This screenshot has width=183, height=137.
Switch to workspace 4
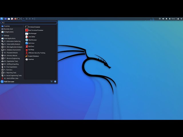click(33, 19)
